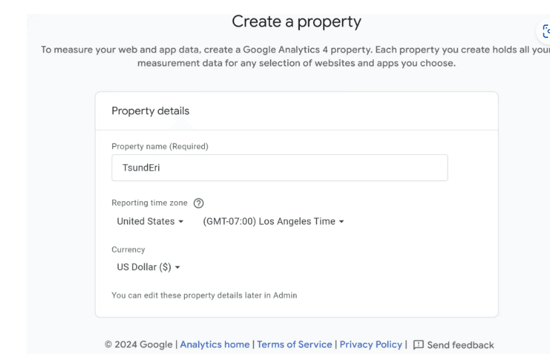Click the Create a property heading
550x360 pixels.
[297, 22]
